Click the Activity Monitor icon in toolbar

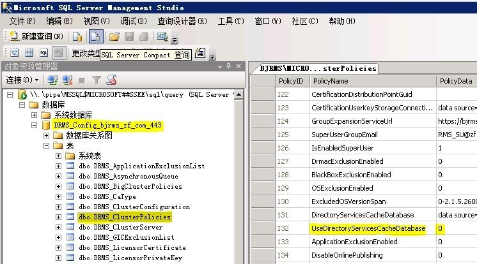click(162, 37)
